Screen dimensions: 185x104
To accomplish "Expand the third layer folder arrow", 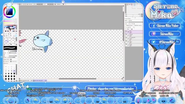I will click(128, 38).
